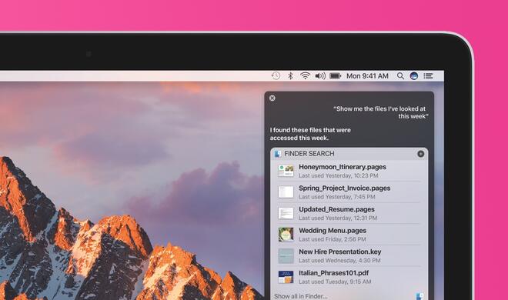Click Wedding Menu thumbnail image
The image size is (508, 300).
[x=286, y=235]
